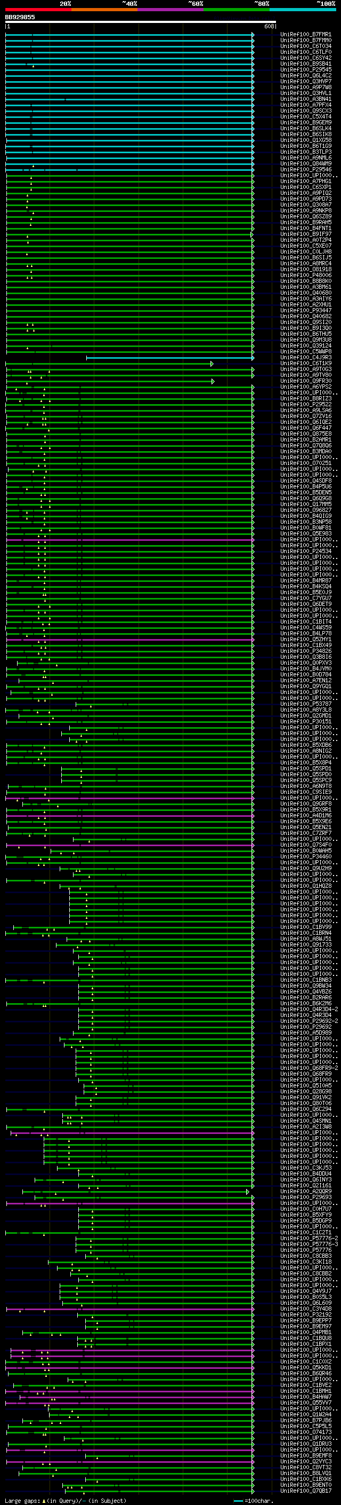The image size is (341, 1505).
Task: Open hit UniRef100_A3BN41
Action: [305, 99]
